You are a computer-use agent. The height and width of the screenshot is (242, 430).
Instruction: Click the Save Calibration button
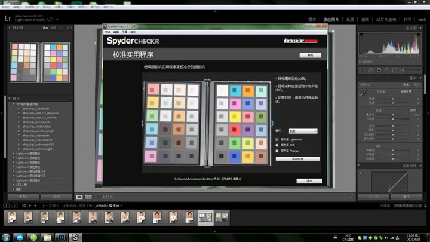[297, 159]
